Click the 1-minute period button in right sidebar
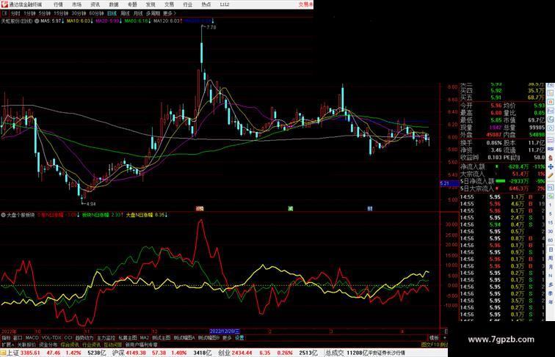Screen dimensions: 555x357 (551, 205)
